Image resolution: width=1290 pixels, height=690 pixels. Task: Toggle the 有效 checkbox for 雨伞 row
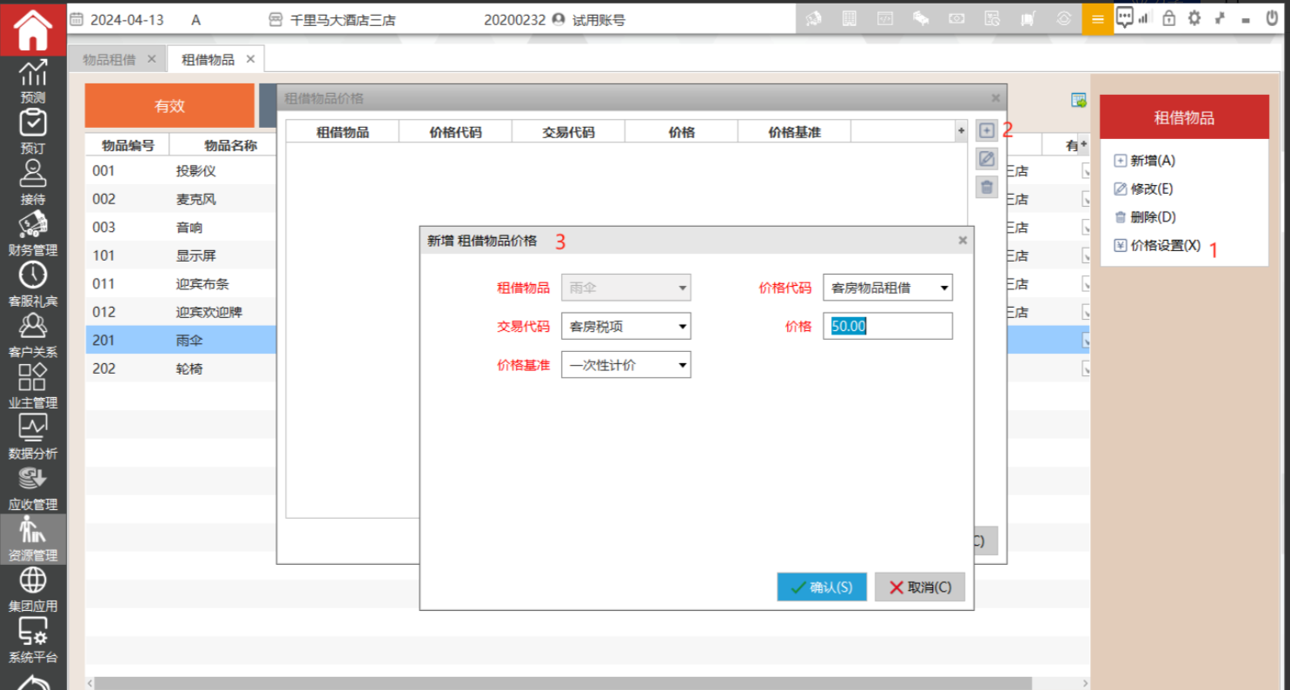(x=1086, y=341)
